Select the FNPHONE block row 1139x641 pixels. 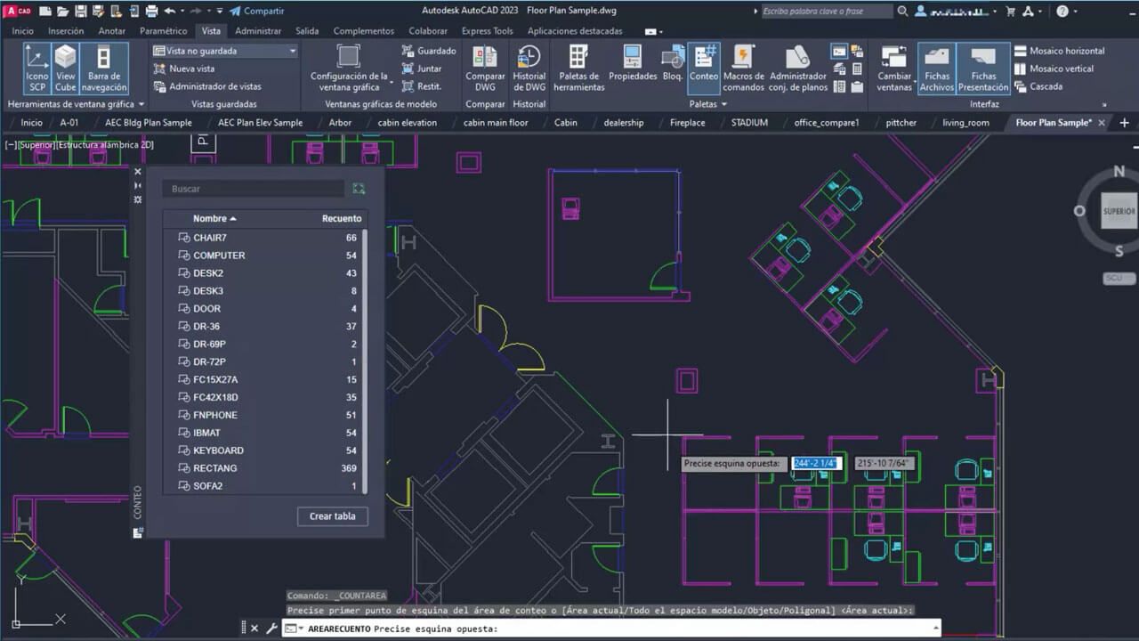click(x=263, y=415)
